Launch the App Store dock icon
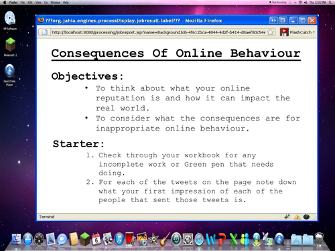The width and height of the screenshot is (335, 251). (28, 240)
